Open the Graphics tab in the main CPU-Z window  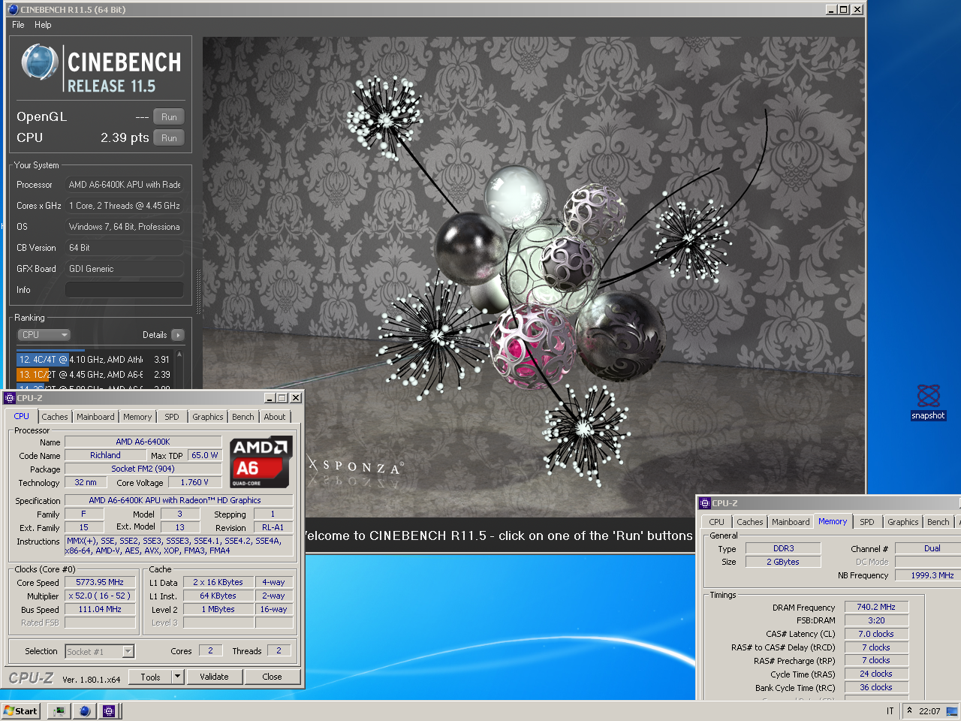[207, 417]
